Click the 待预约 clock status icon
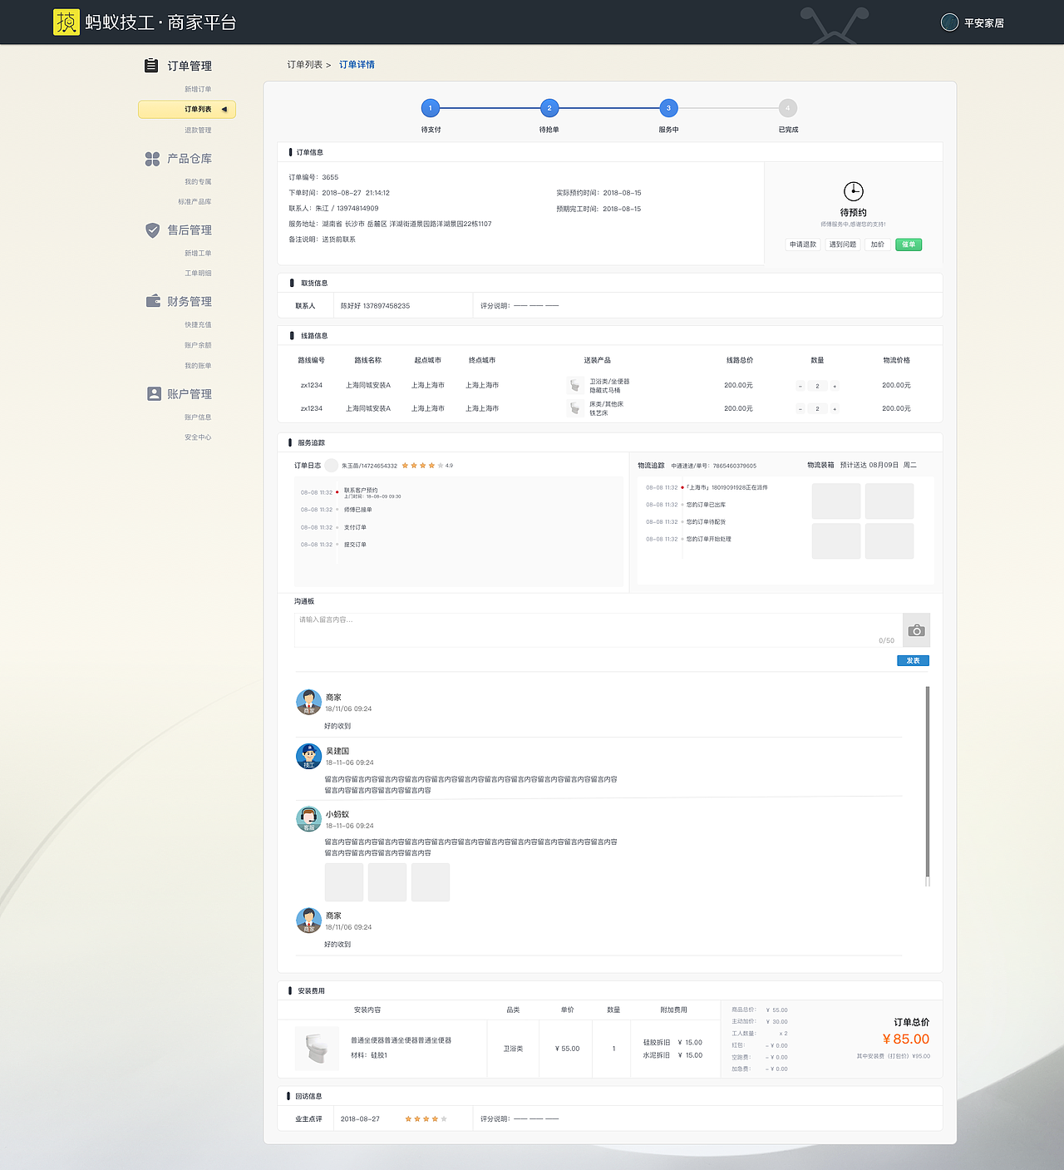Screen dimensions: 1064x1170 coord(854,191)
